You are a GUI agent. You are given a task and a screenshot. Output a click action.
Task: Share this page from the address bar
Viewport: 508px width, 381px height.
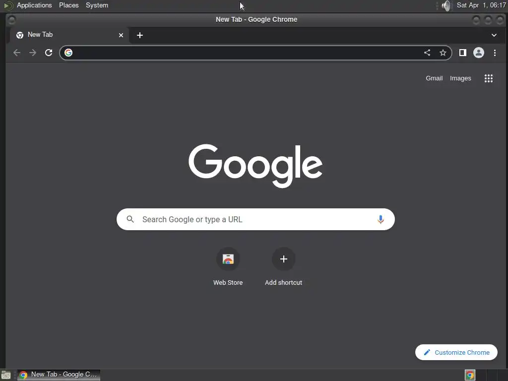tap(427, 53)
